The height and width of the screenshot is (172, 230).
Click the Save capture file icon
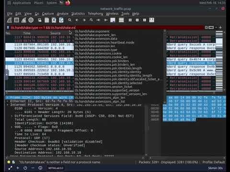point(46,20)
